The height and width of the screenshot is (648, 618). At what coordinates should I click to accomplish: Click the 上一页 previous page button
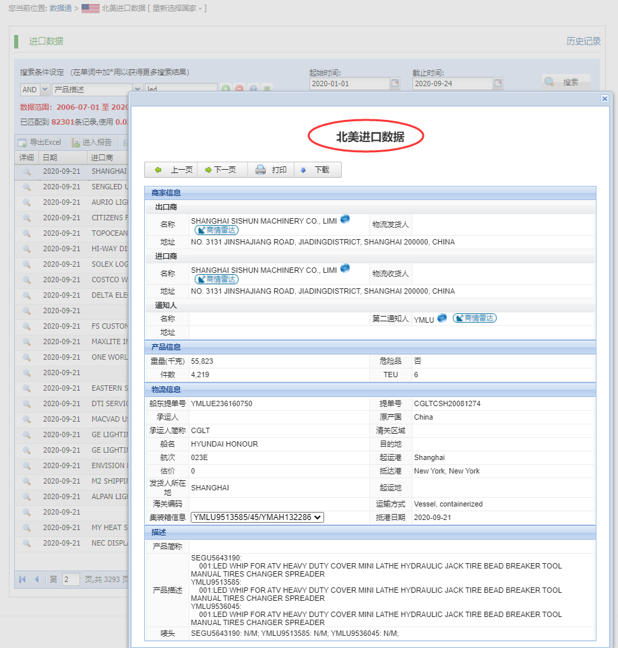[x=174, y=170]
